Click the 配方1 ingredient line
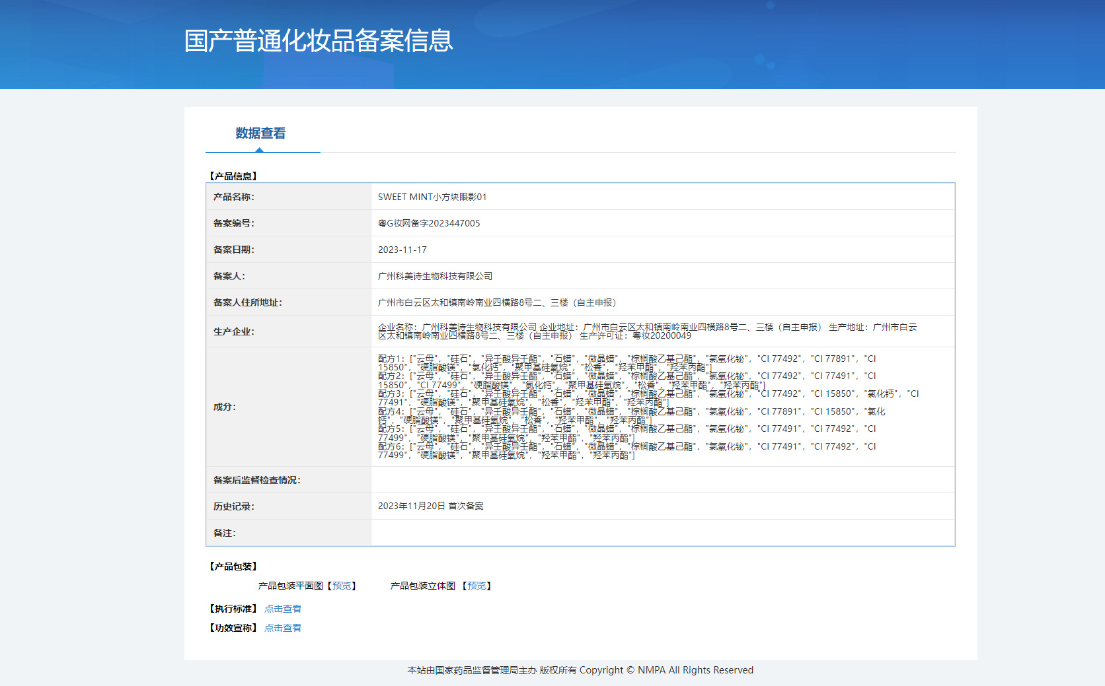 tap(627, 359)
